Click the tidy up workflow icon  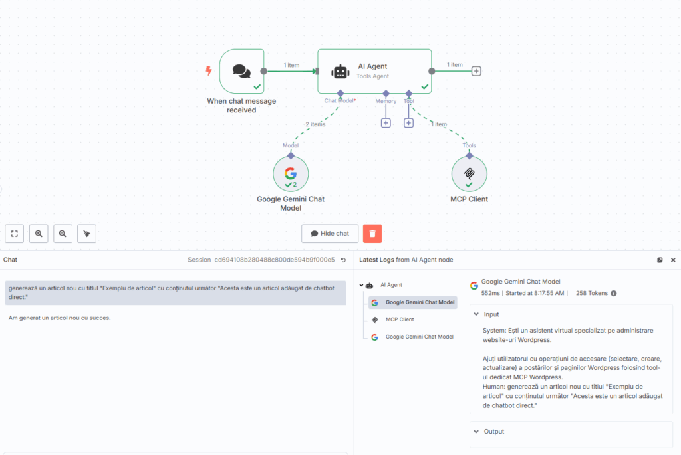(87, 234)
